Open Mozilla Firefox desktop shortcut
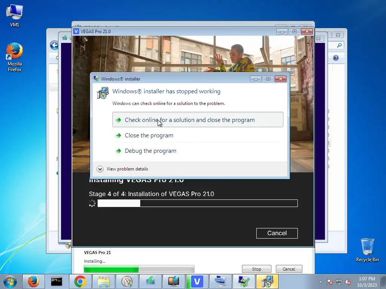This screenshot has width=386, height=289. click(x=15, y=57)
